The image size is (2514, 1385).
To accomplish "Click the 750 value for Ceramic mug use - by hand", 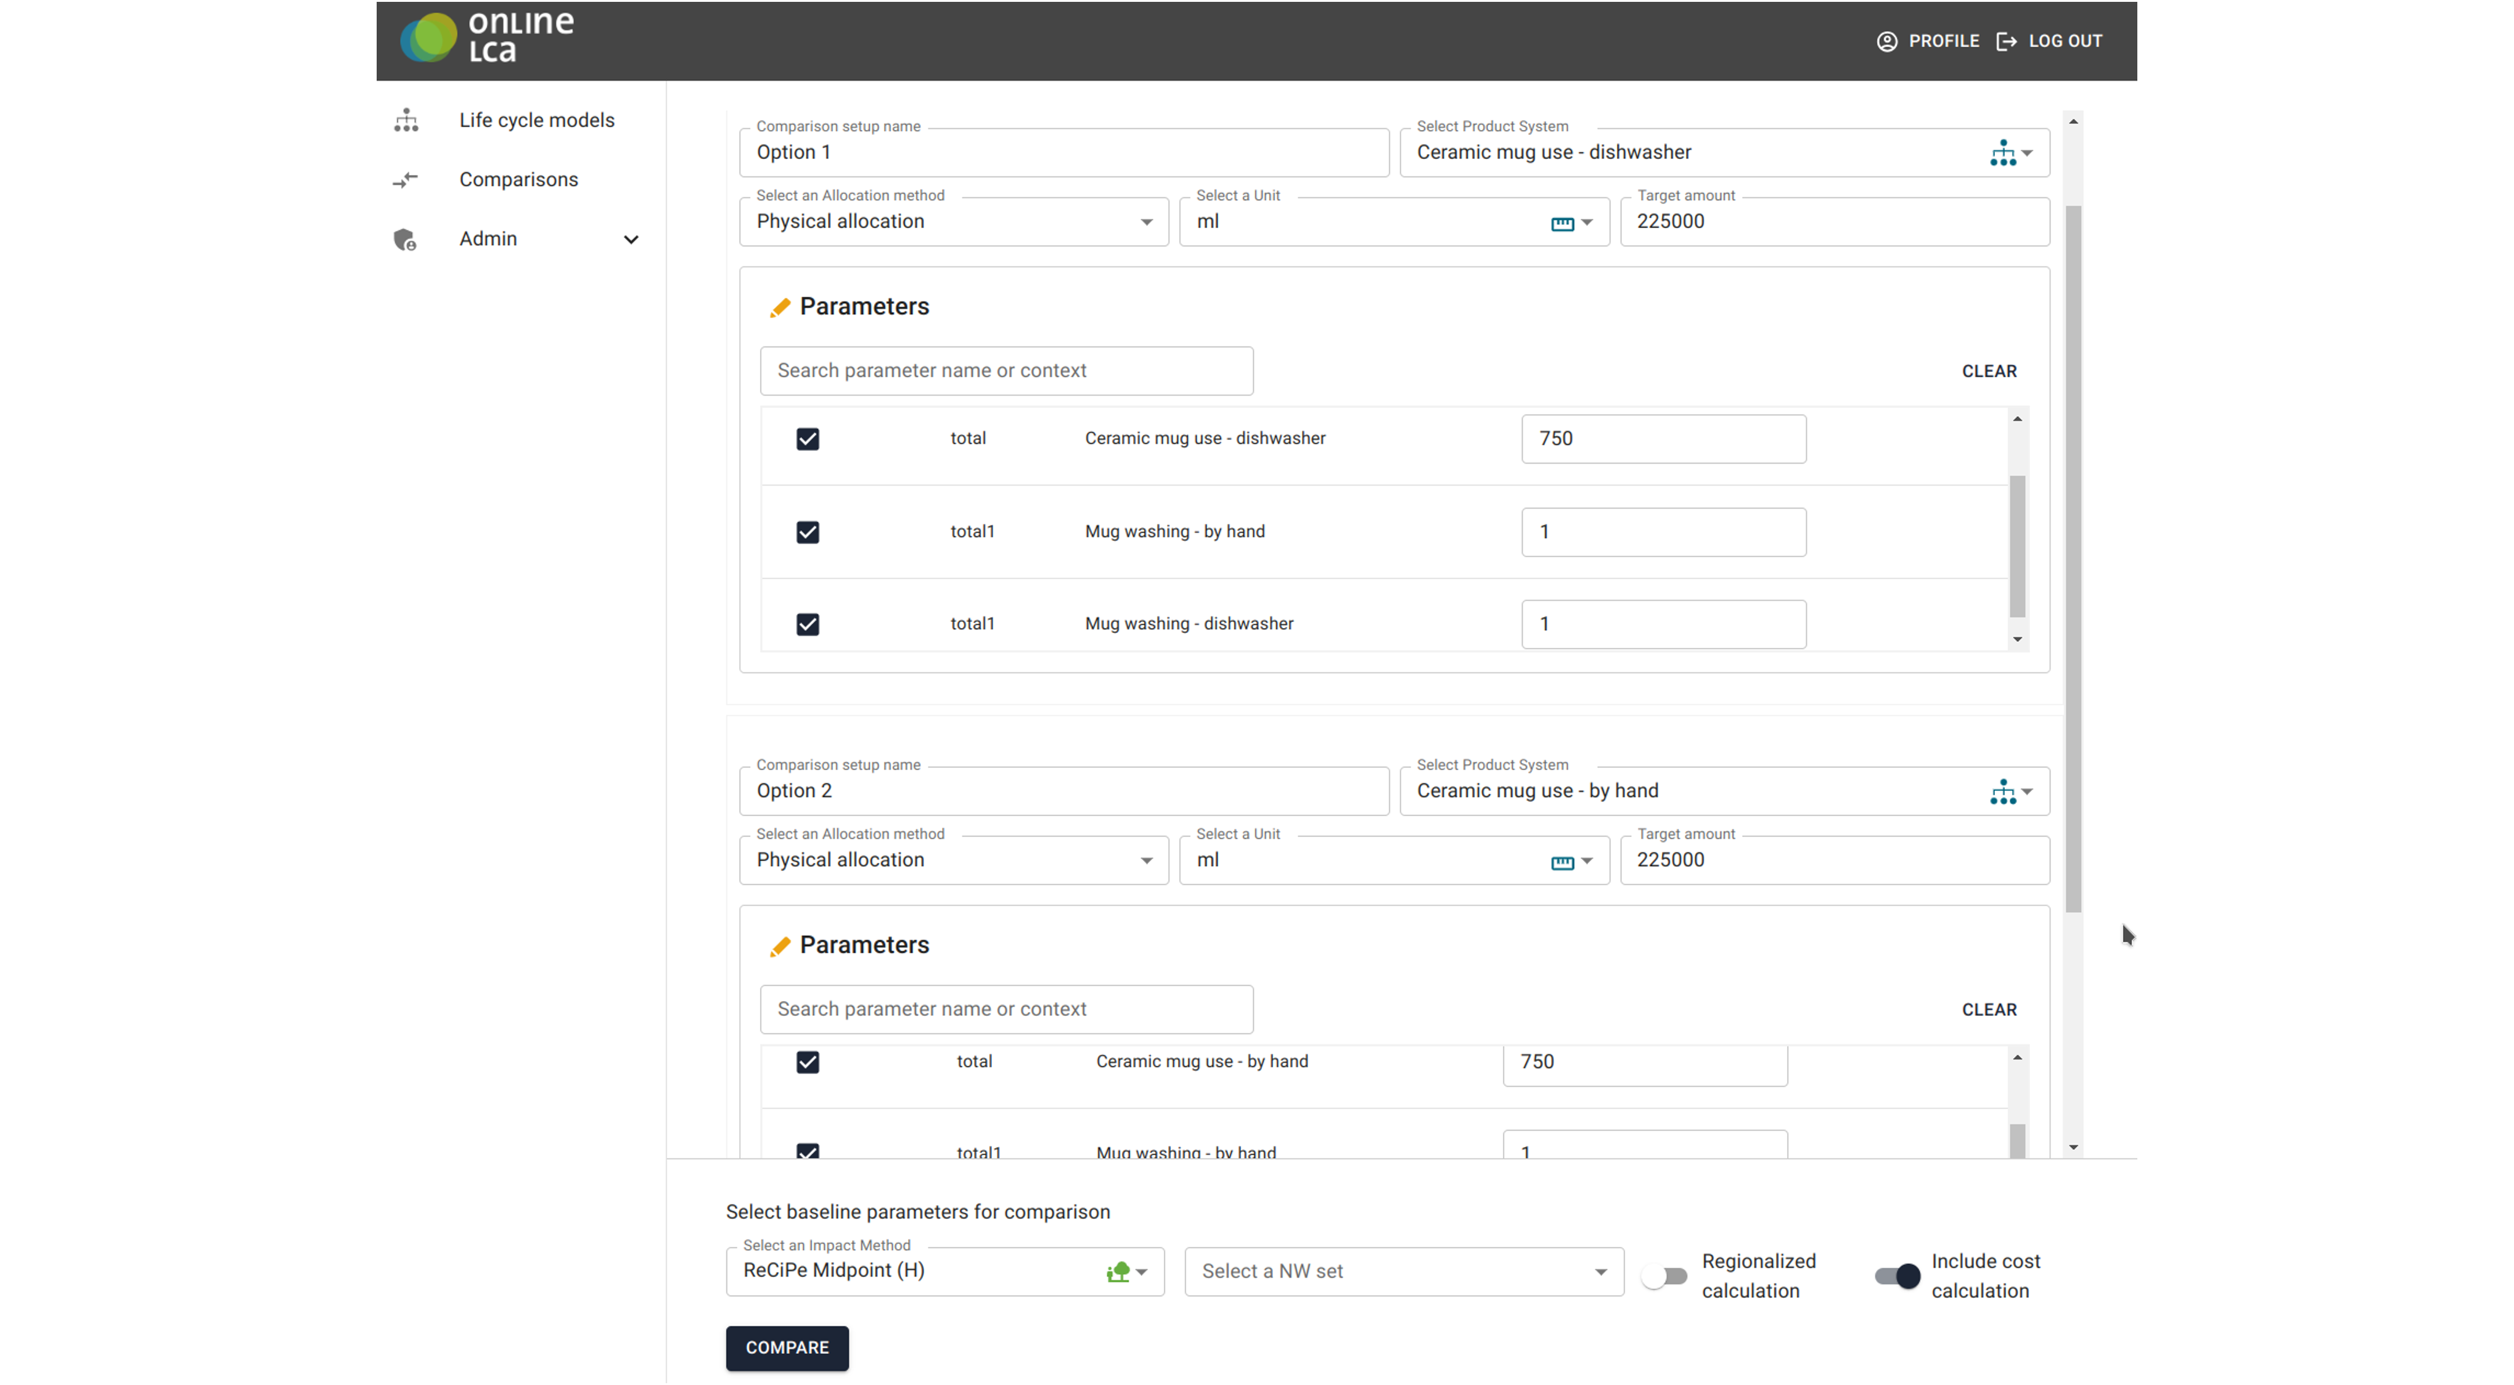I will coord(1644,1064).
